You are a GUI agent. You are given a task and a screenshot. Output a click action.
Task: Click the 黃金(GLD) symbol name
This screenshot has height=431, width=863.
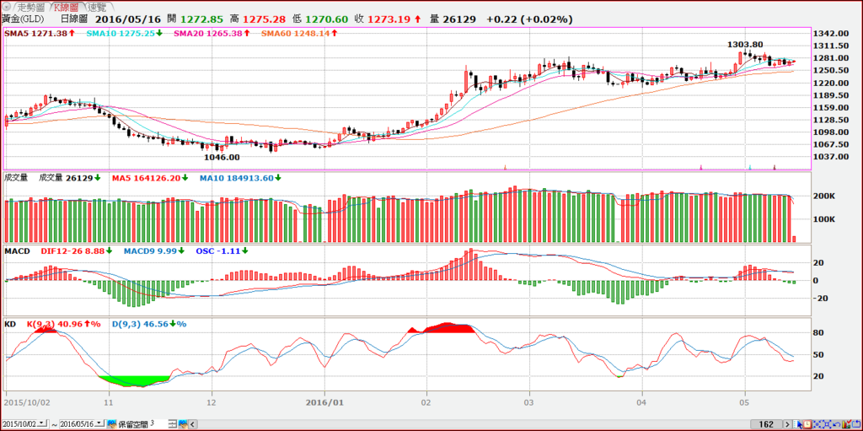tap(21, 19)
